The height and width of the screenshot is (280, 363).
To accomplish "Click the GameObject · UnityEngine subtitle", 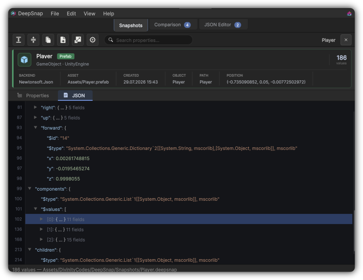I will pyautogui.click(x=63, y=64).
